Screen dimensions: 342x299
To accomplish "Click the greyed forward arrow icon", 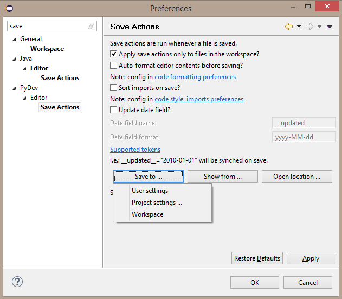I will [309, 27].
